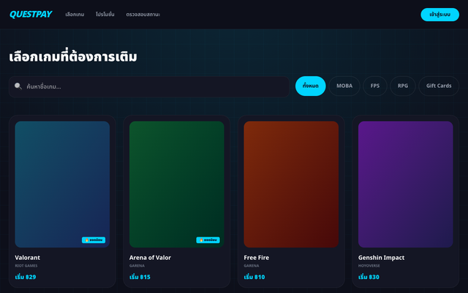Click the RIOT GAMES publisher label
The height and width of the screenshot is (293, 468).
[26, 265]
